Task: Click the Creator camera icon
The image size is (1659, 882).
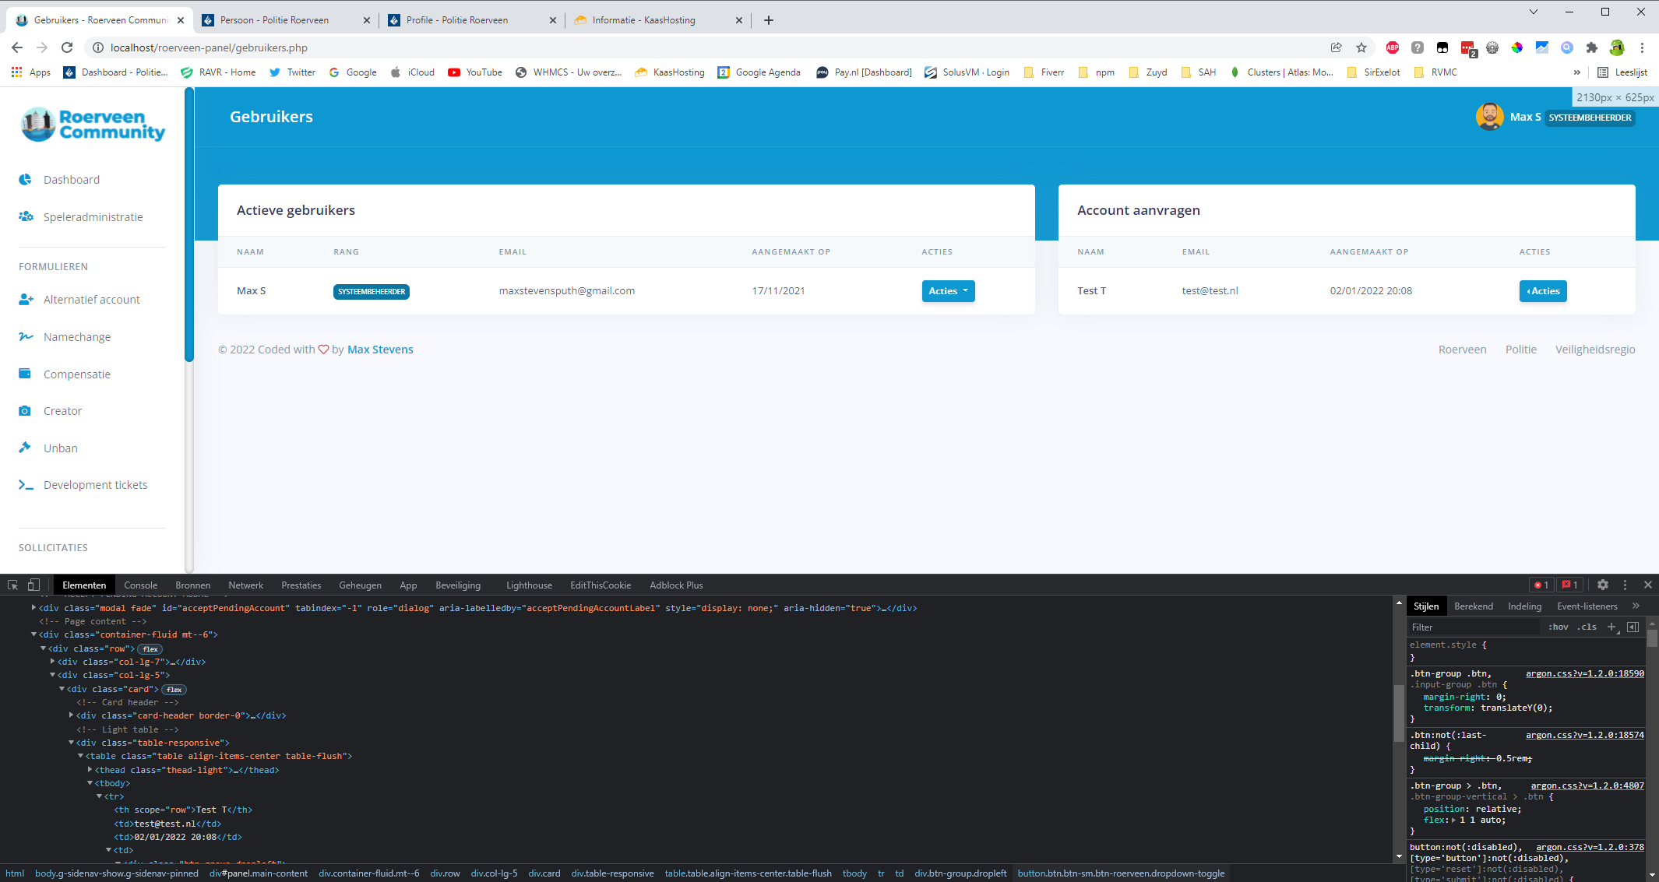Action: click(x=25, y=411)
